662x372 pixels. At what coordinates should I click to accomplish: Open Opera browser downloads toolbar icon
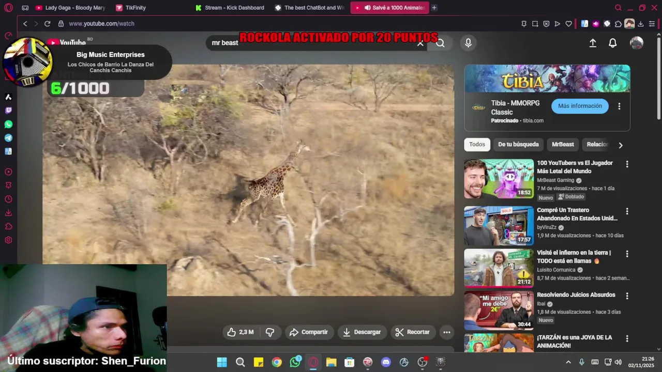point(640,24)
